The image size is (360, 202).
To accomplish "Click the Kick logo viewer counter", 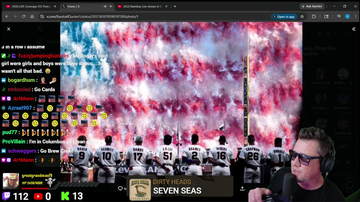I will [x=65, y=196].
